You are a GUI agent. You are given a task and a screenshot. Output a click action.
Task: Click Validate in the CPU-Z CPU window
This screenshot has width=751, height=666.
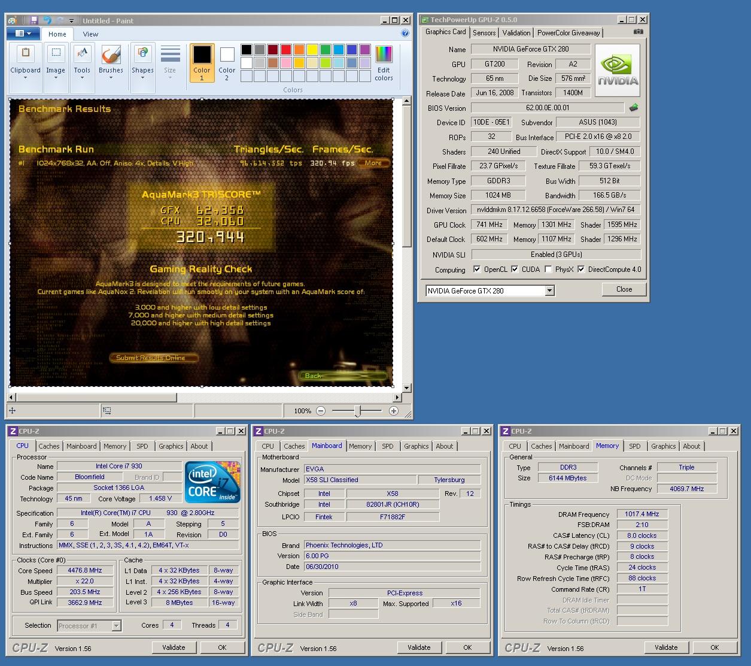[x=174, y=647]
